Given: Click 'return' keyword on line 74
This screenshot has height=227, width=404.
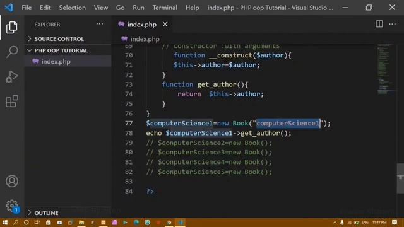Looking at the screenshot, I should click(x=189, y=94).
